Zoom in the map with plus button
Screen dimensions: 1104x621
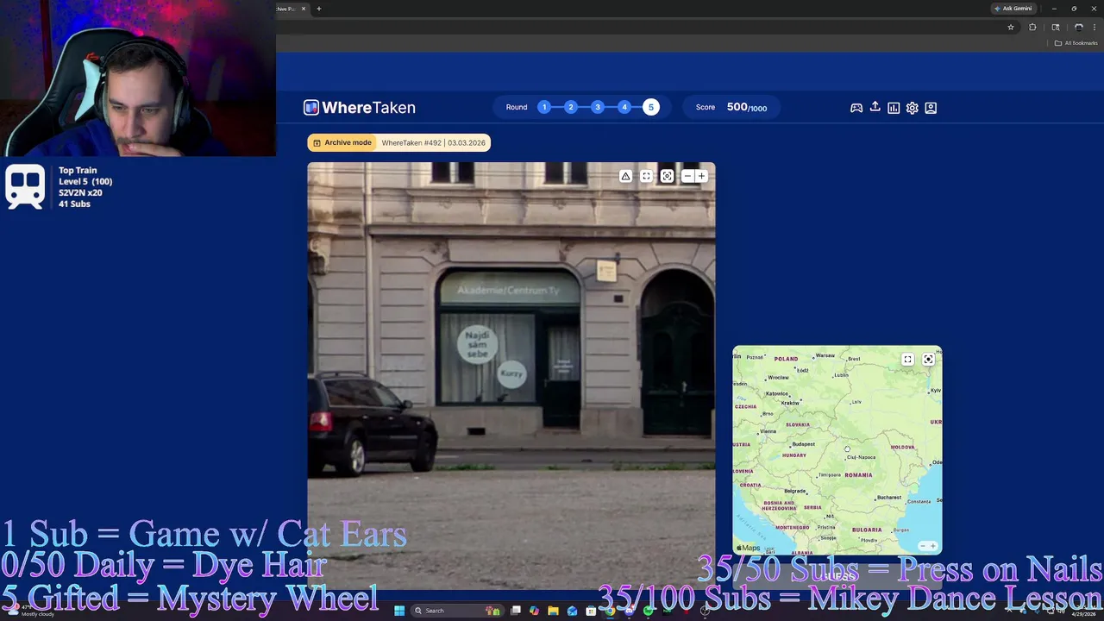[932, 546]
